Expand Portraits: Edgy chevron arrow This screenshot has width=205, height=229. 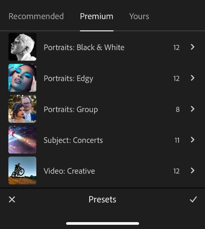pyautogui.click(x=193, y=78)
